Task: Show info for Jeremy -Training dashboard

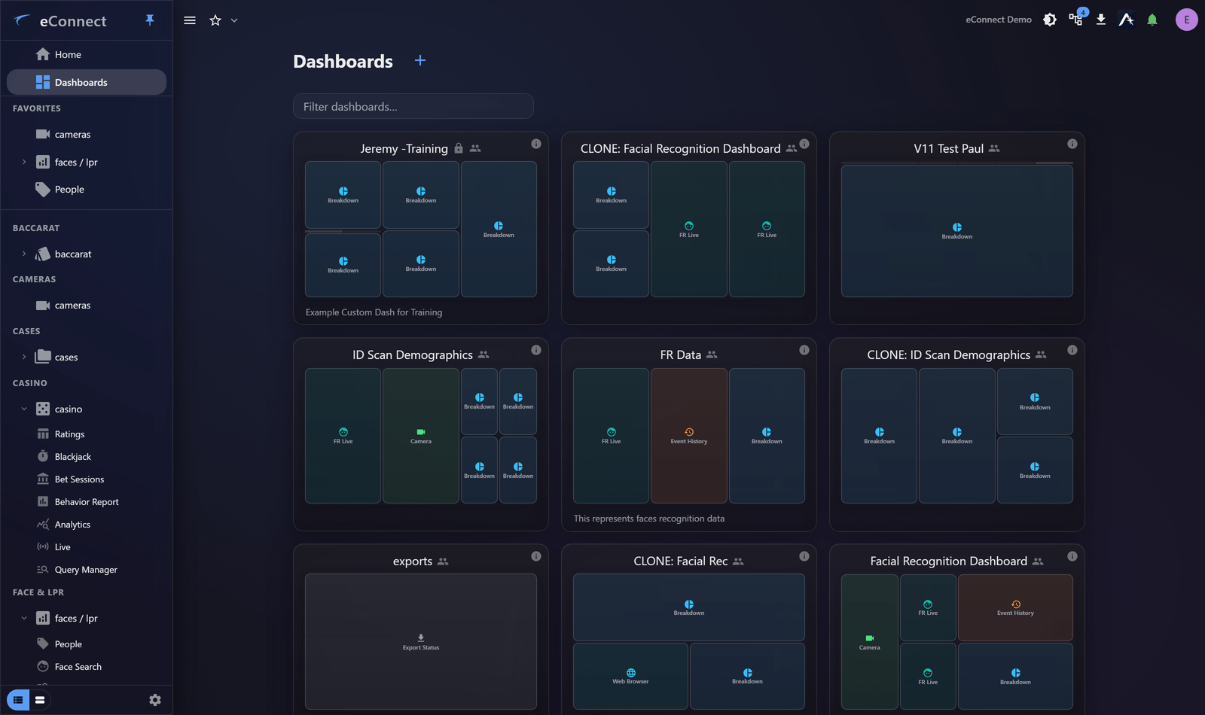Action: pos(536,144)
